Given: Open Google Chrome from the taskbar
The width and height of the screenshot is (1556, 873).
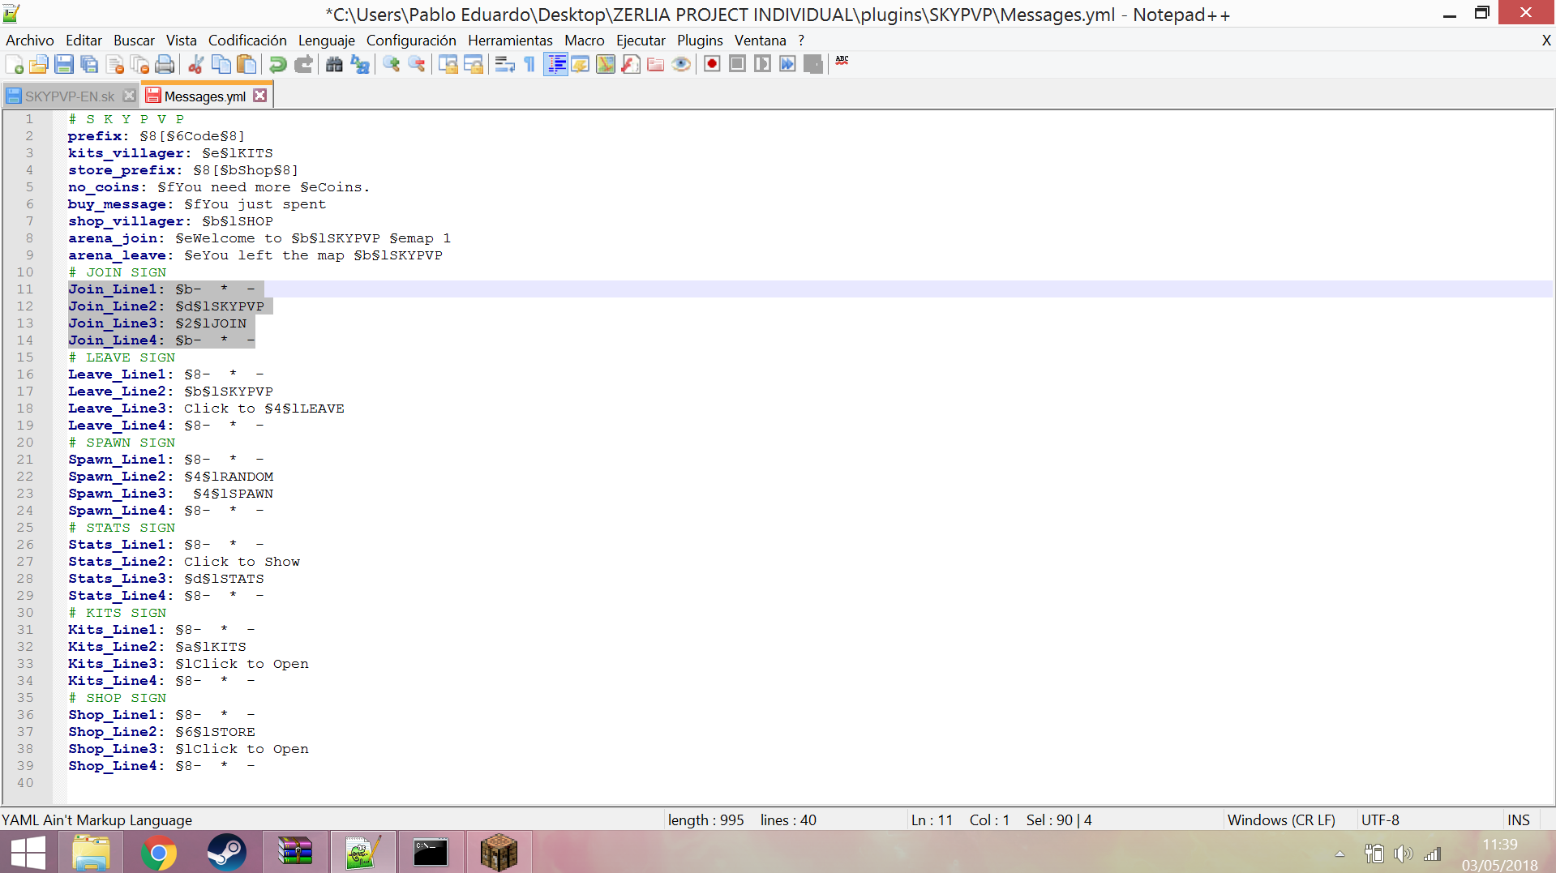Looking at the screenshot, I should pos(159,852).
